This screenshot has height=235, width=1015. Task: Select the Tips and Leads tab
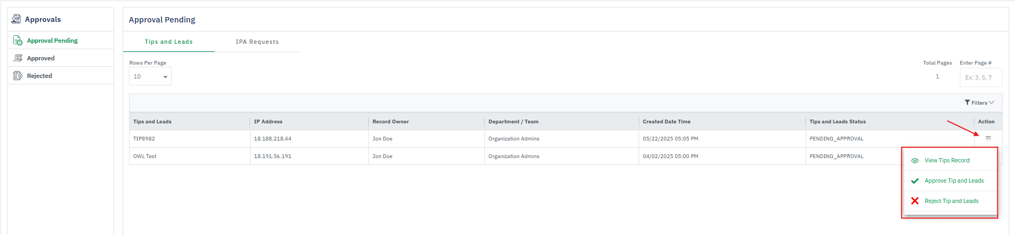coord(169,42)
